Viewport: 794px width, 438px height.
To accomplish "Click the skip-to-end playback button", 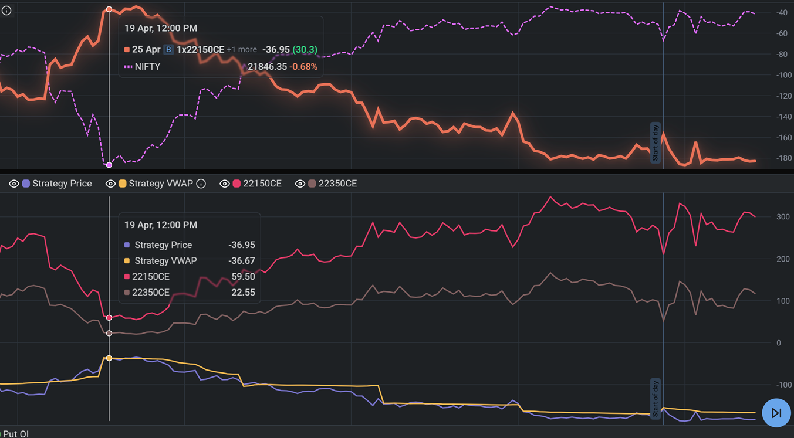I will coord(776,413).
